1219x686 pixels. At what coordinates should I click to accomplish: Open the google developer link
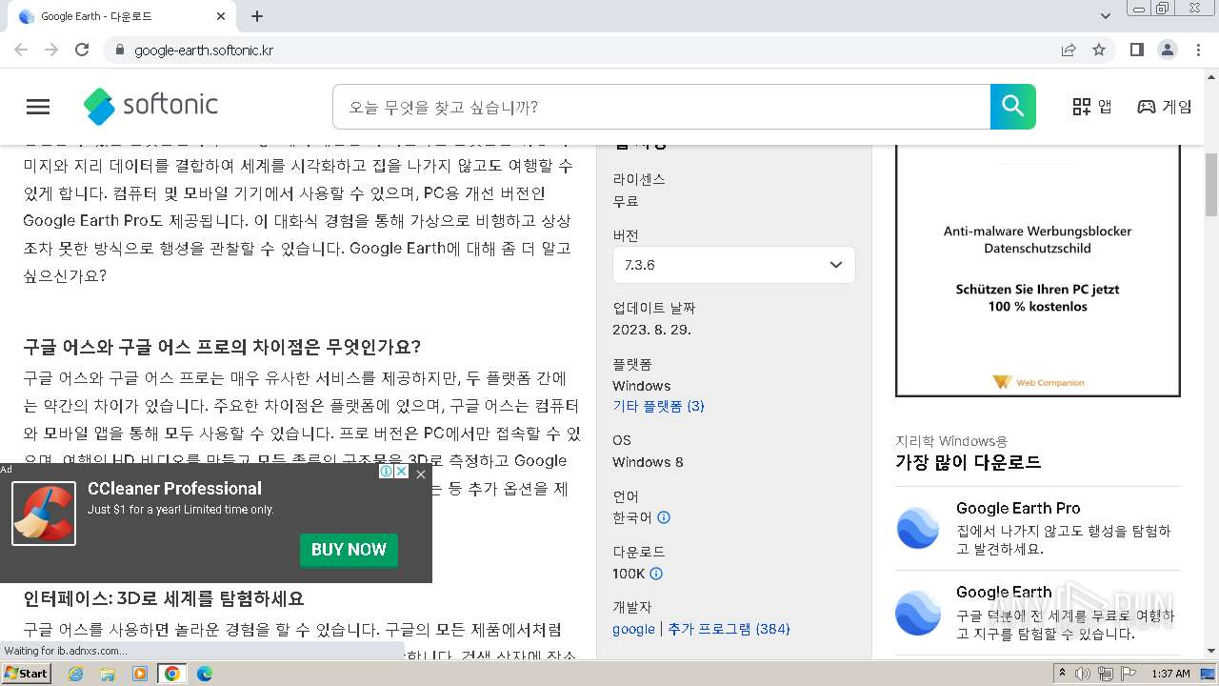click(633, 629)
